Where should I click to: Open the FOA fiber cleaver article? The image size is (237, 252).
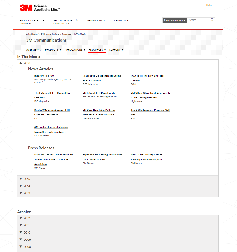(x=148, y=78)
